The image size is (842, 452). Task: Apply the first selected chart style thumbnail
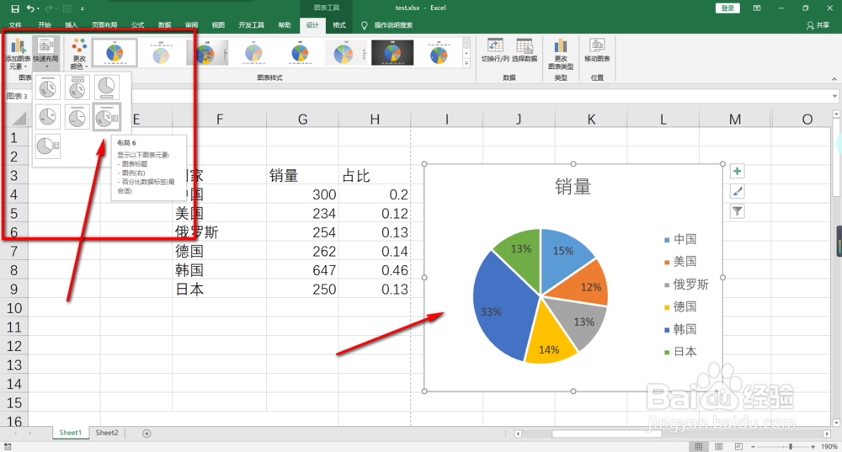pos(115,53)
